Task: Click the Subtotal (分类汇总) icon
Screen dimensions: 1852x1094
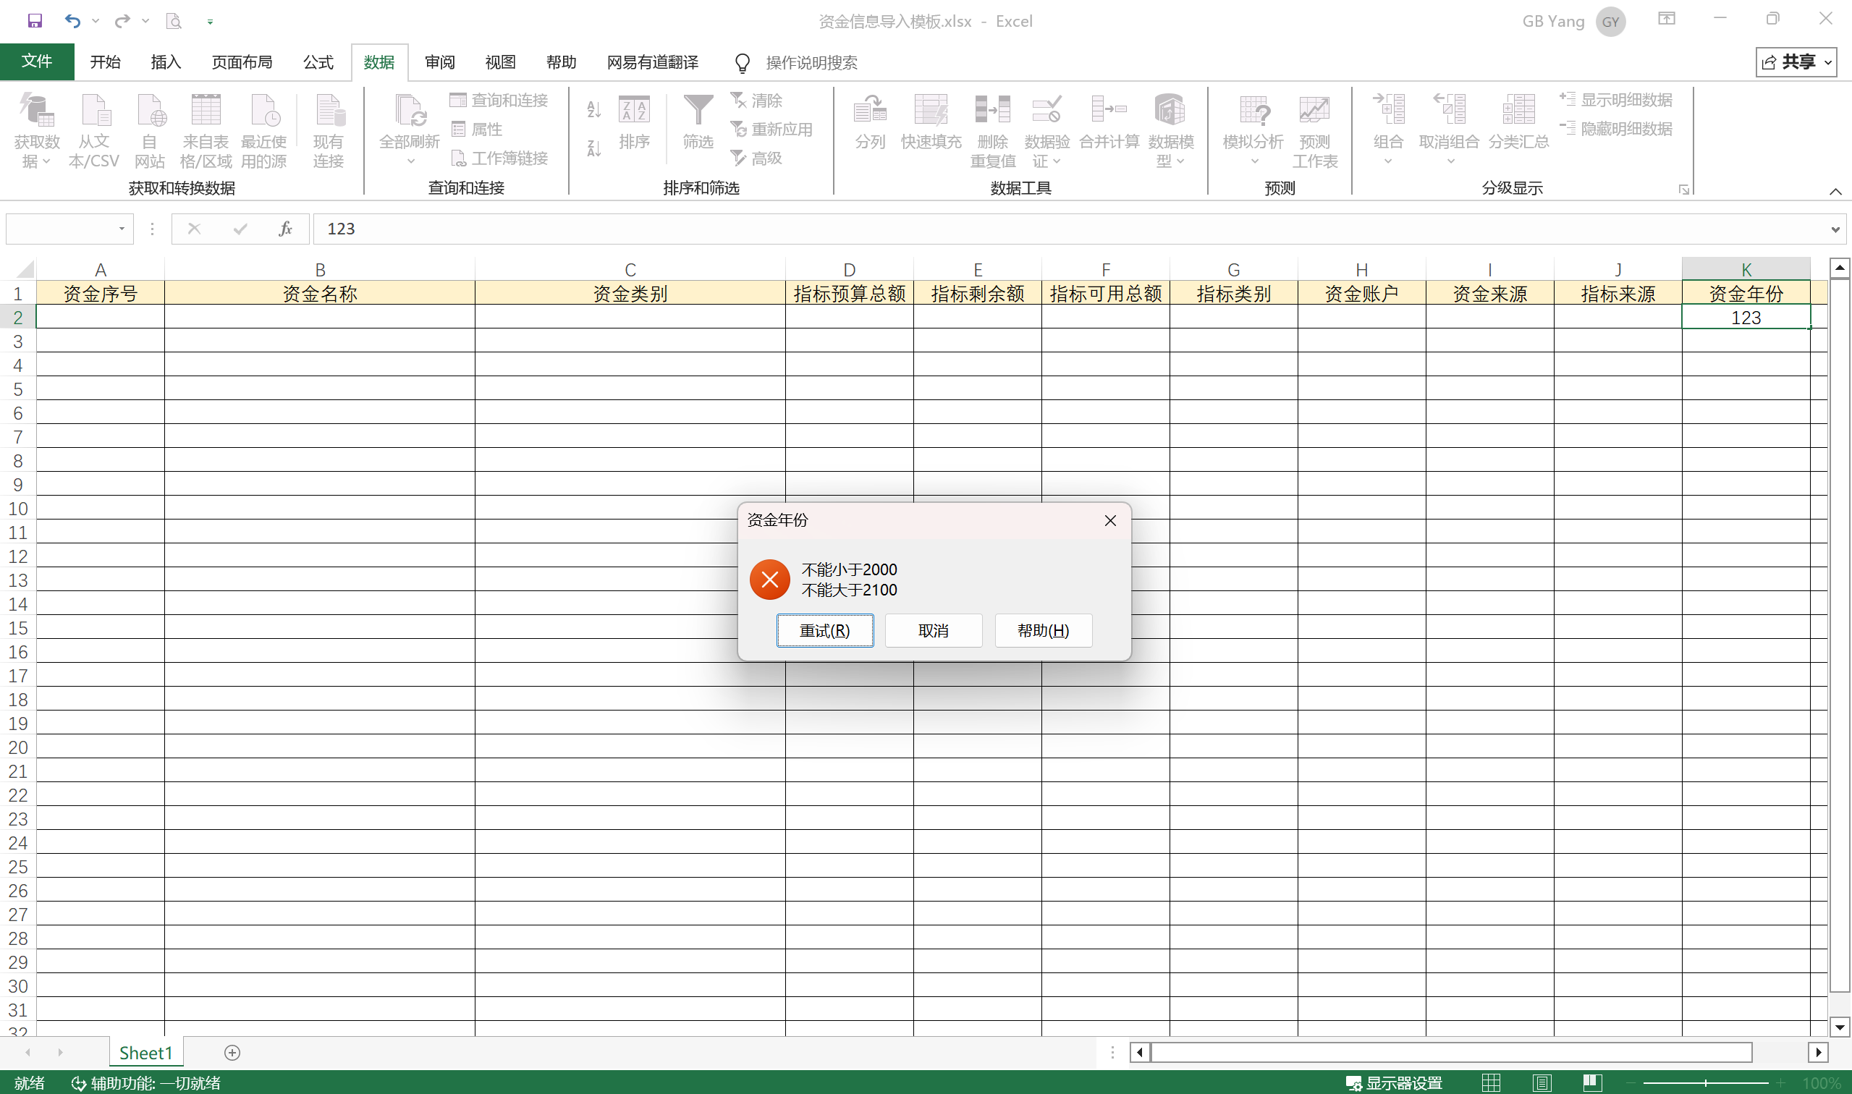Action: coord(1519,122)
